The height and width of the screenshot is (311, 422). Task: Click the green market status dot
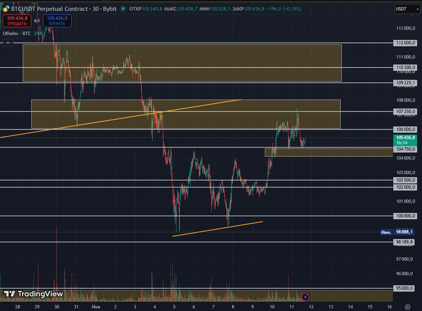(x=124, y=9)
